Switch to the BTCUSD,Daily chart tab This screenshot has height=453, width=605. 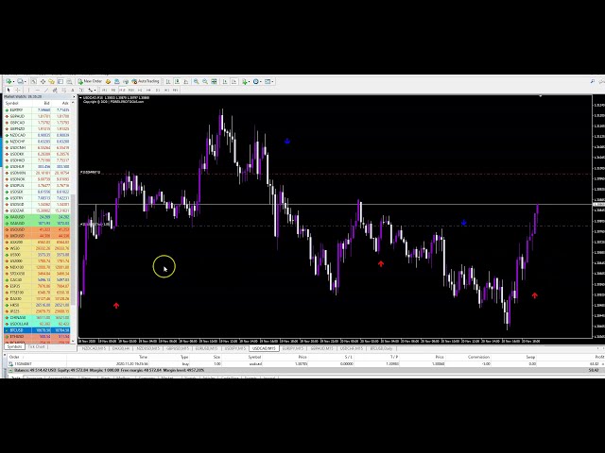[x=382, y=348]
